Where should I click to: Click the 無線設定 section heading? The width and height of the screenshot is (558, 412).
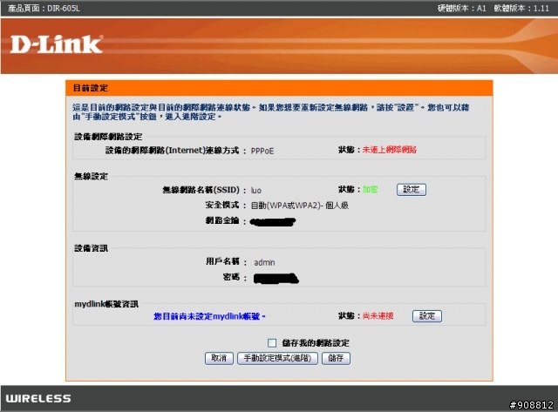pyautogui.click(x=91, y=176)
